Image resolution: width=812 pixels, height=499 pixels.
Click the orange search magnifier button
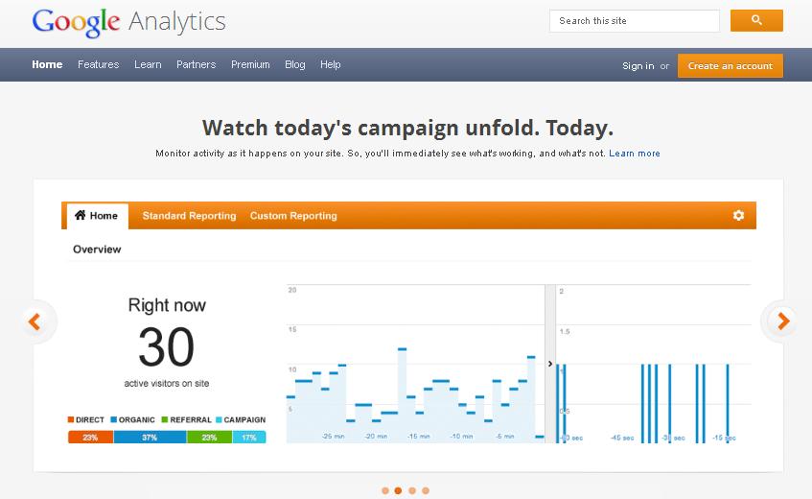[756, 21]
